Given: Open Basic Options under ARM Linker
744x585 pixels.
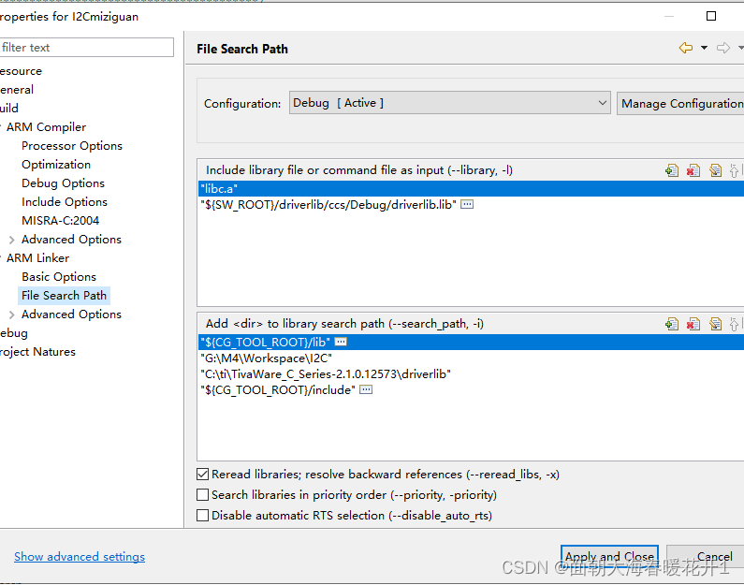Looking at the screenshot, I should pyautogui.click(x=59, y=277).
